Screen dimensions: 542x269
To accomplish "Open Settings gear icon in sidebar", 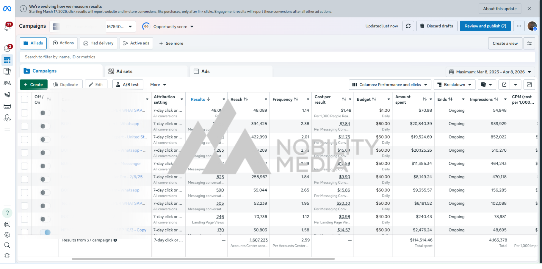I will 7,235.
